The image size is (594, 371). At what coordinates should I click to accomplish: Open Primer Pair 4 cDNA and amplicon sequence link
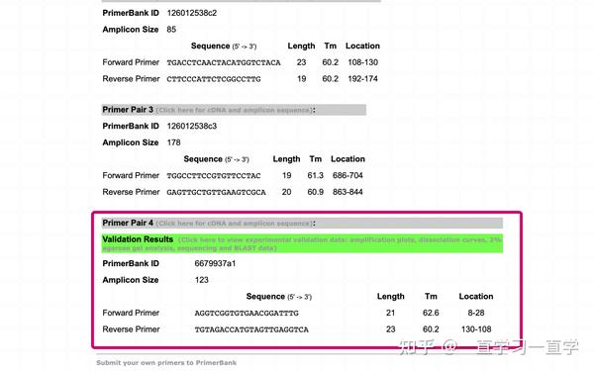click(235, 224)
